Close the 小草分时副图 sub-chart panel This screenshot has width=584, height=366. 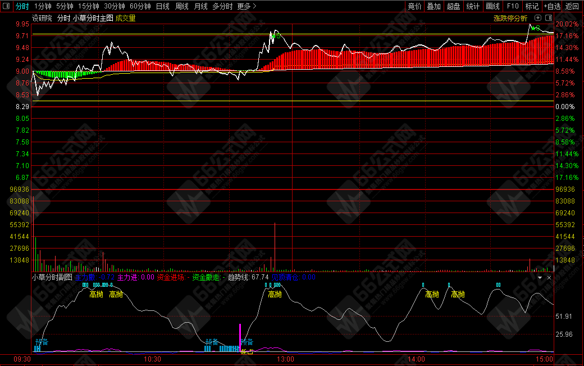(x=549, y=278)
